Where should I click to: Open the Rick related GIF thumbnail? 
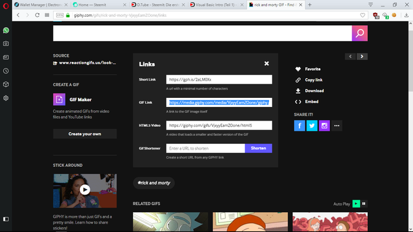(x=170, y=222)
